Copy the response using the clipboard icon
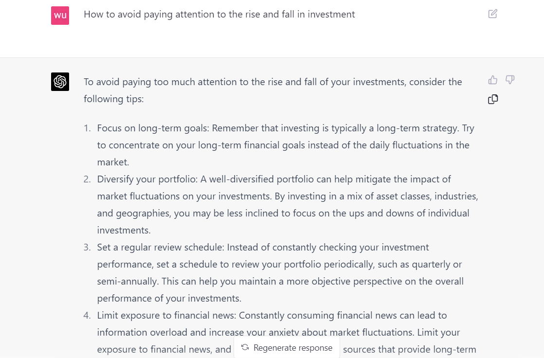This screenshot has width=544, height=358. (x=492, y=99)
